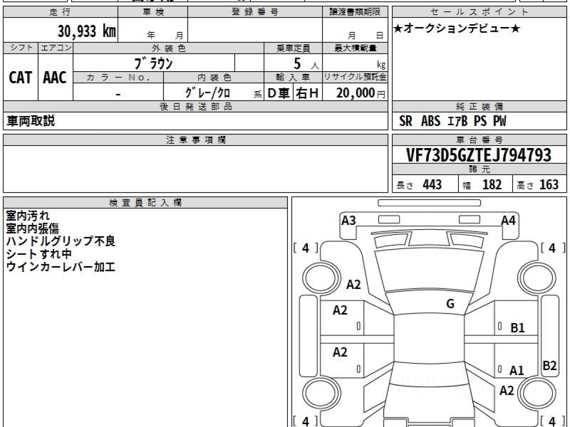
Task: Select the CAT shift value
Action: tap(20, 78)
